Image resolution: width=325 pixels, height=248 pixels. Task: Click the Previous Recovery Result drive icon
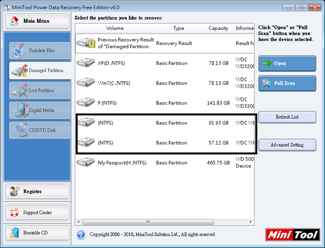(86, 43)
